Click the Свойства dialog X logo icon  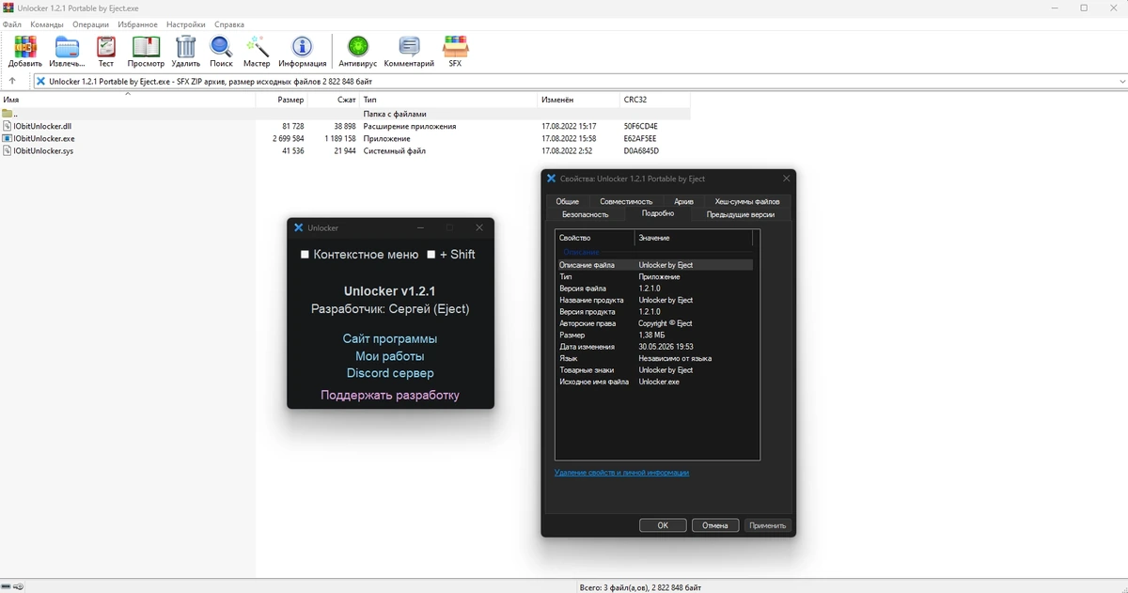[552, 179]
